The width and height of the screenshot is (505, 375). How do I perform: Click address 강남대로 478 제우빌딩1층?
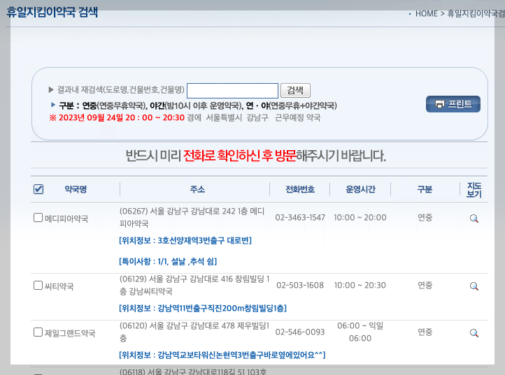pyautogui.click(x=194, y=332)
